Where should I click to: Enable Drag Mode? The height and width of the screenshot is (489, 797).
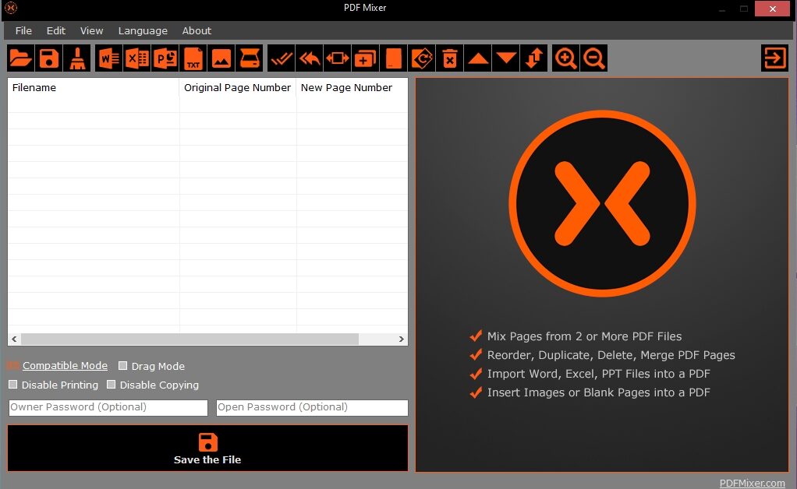coord(122,365)
